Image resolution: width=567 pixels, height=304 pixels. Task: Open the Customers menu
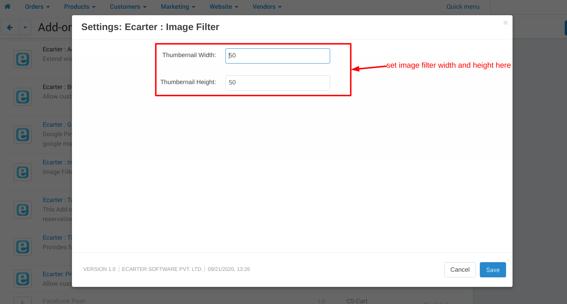pos(128,7)
